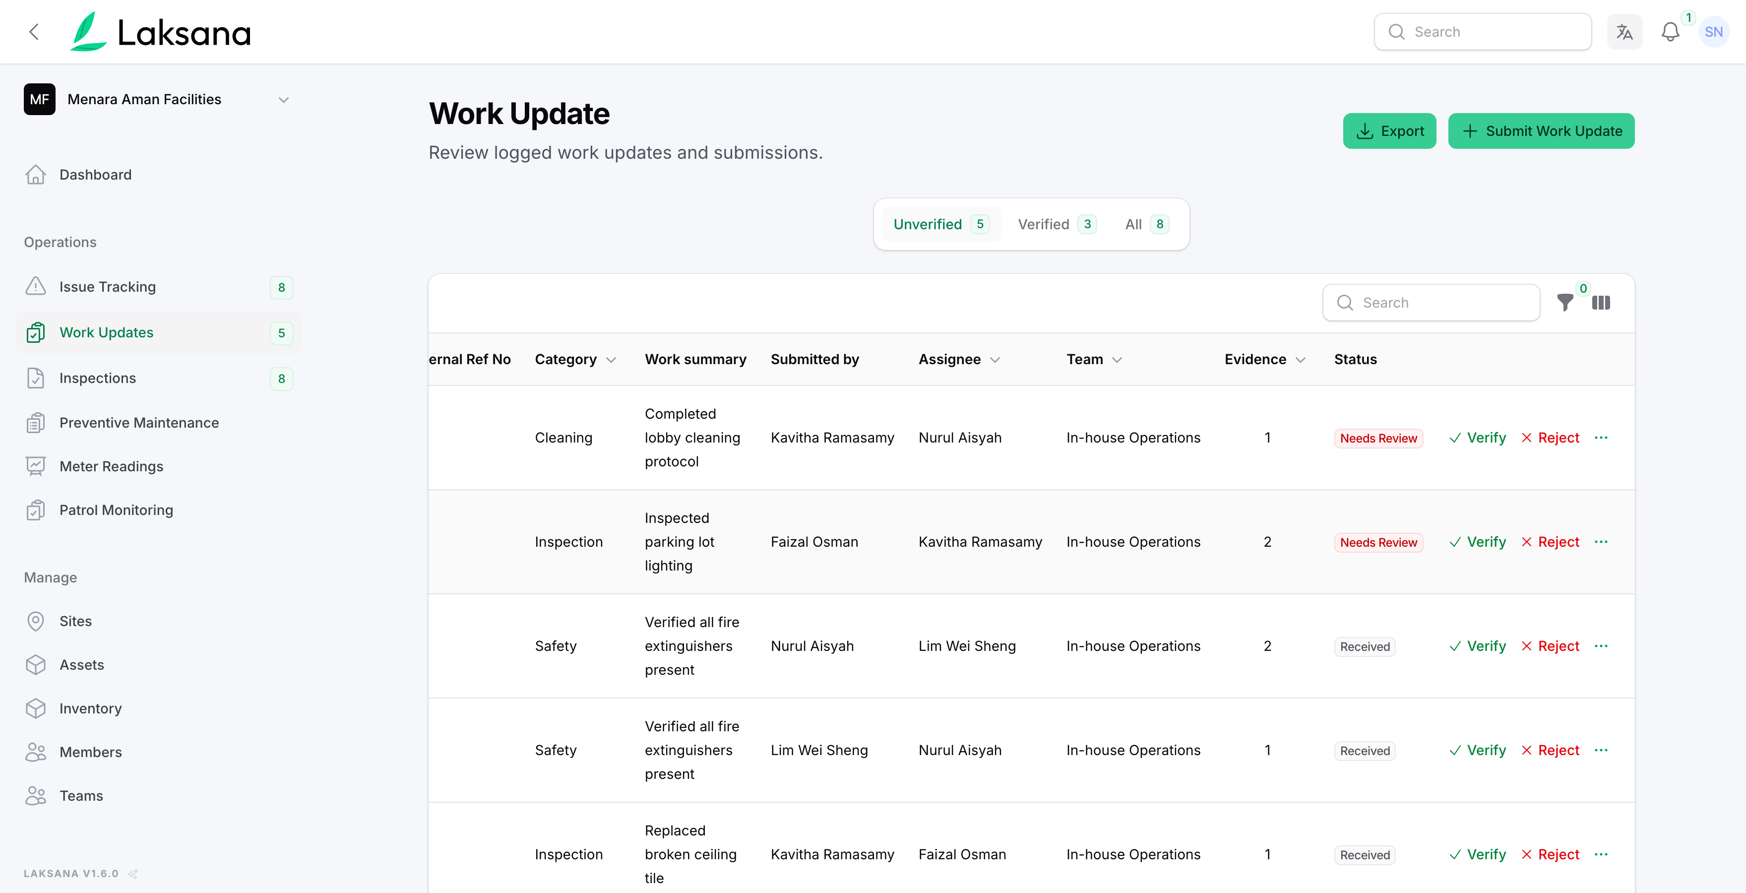Click the Assets cube icon
Viewport: 1746px width, 893px height.
pyautogui.click(x=35, y=665)
